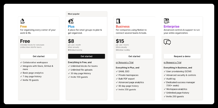
Task: Click the Enterprise chat bubbles icon
Action: click(167, 42)
